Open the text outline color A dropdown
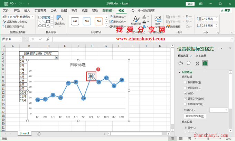 [148, 21]
